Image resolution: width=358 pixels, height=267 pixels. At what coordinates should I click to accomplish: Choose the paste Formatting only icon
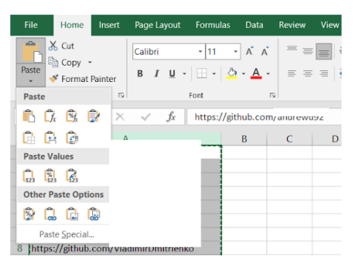(x=29, y=214)
